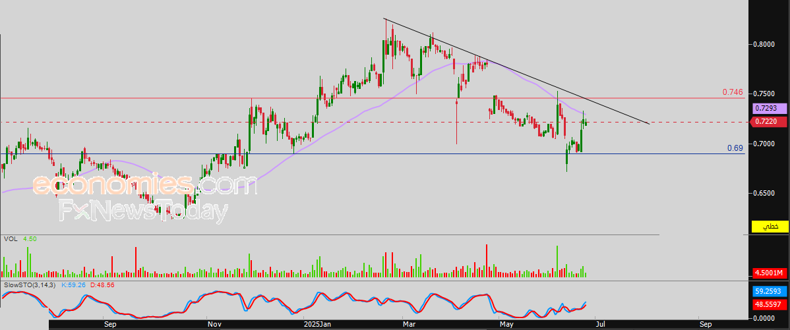
Task: Click the red 4.5001M volume tag
Action: pyautogui.click(x=770, y=273)
